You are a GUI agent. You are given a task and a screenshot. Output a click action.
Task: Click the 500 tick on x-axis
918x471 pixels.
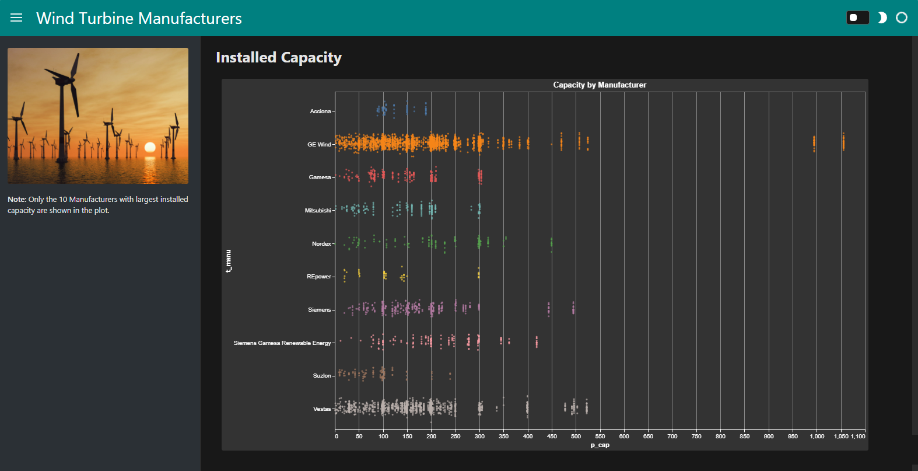(576, 436)
